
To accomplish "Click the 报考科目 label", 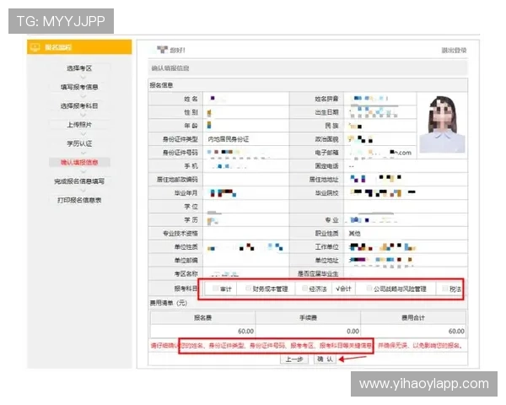I will pyautogui.click(x=186, y=289).
